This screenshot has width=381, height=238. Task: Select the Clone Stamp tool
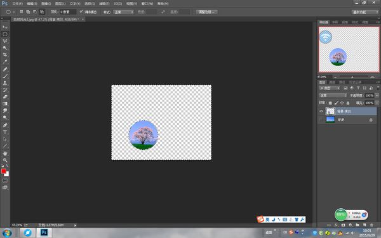(x=5, y=83)
